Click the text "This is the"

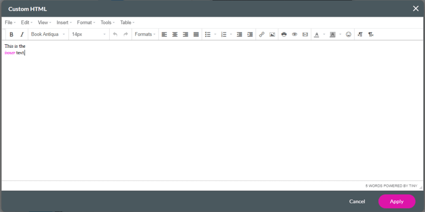[x=15, y=46]
